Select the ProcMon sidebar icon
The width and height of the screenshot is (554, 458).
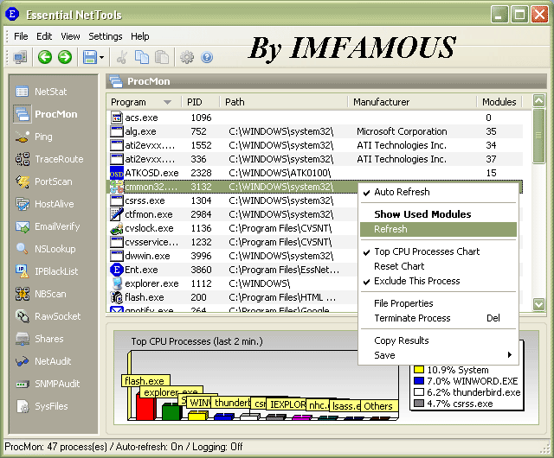(23, 114)
